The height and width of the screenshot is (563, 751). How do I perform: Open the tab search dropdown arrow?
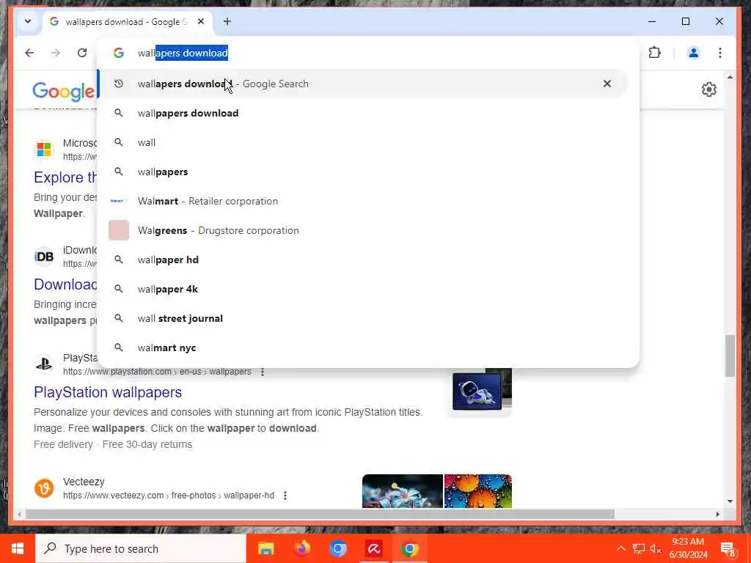(x=28, y=21)
